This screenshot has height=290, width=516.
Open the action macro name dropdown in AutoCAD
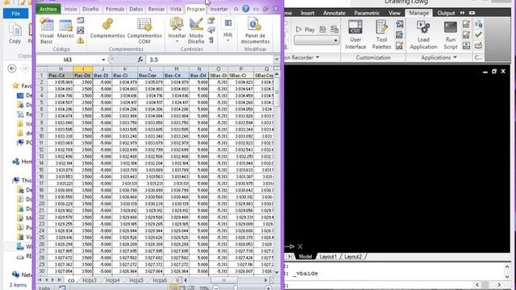click(x=335, y=40)
